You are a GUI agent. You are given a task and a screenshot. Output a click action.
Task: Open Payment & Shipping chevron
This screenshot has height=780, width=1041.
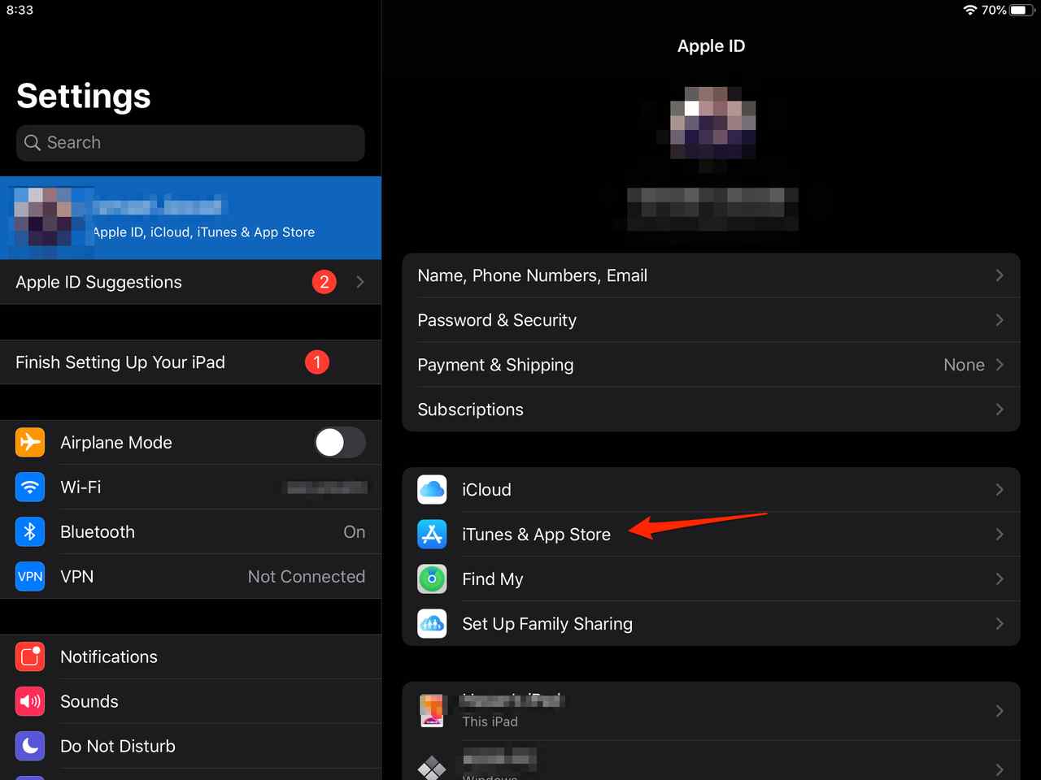(x=1000, y=365)
